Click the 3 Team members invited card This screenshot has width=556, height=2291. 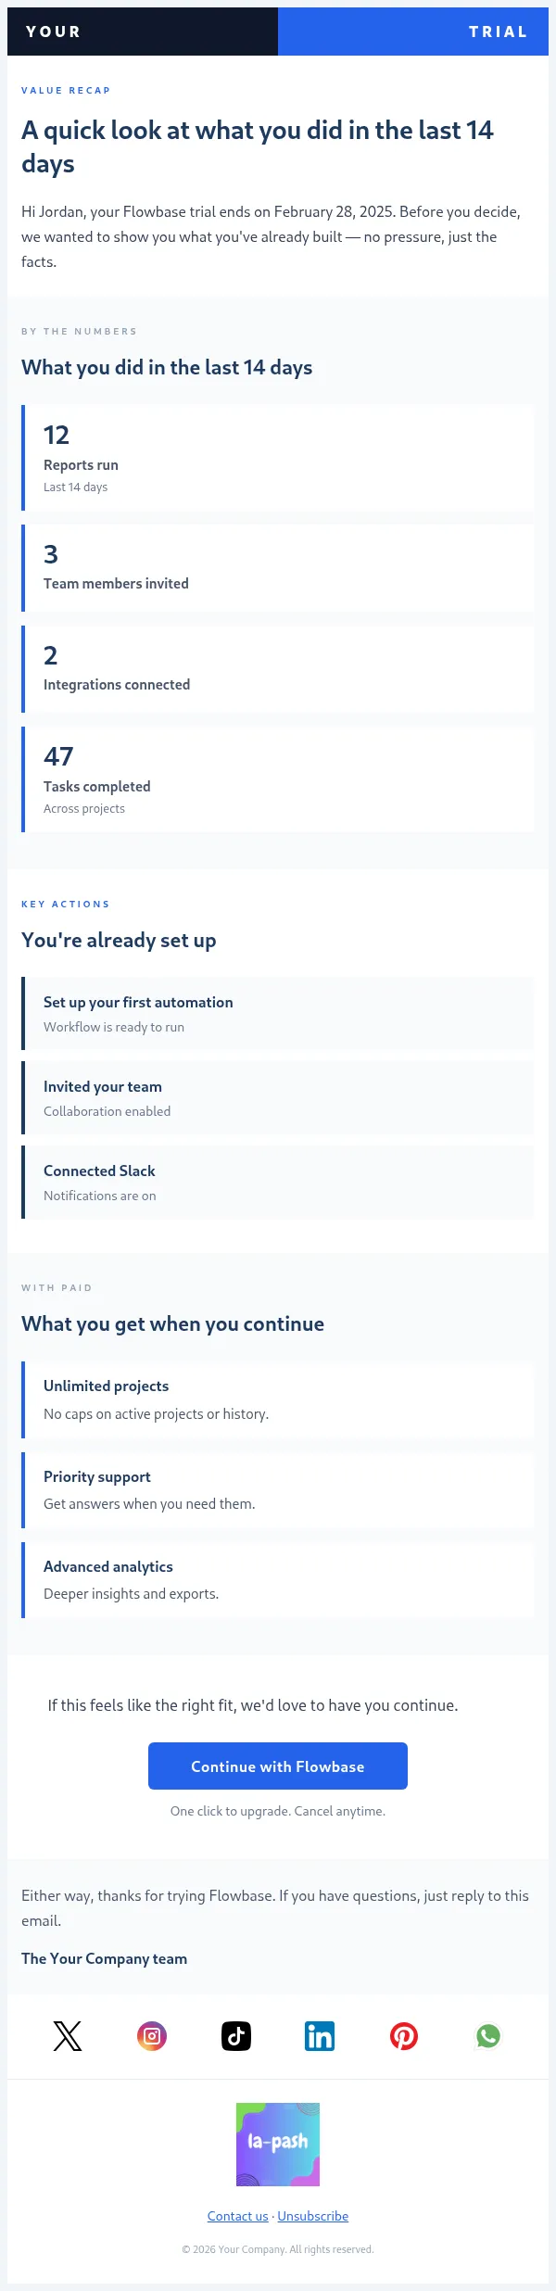pos(278,568)
